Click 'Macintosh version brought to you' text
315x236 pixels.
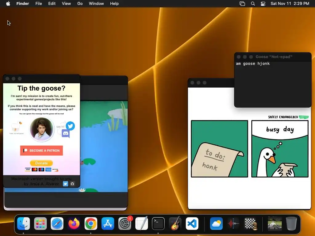pyautogui.click(x=42, y=179)
